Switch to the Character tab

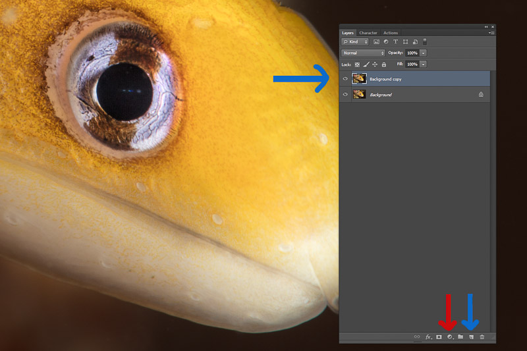click(x=368, y=33)
